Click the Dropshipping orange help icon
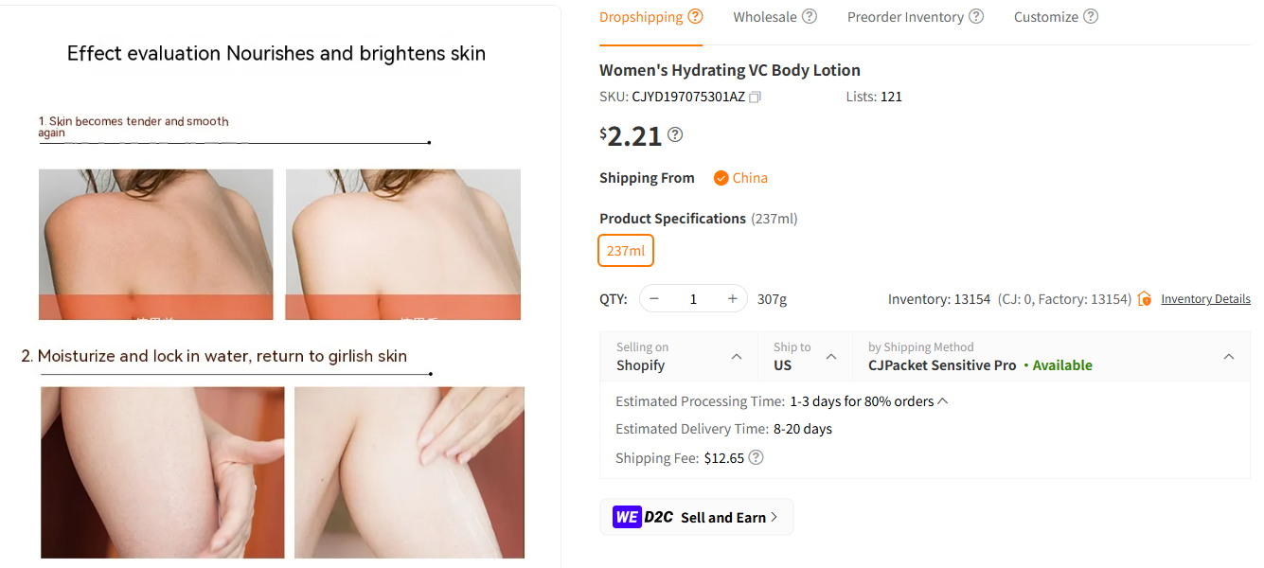 point(698,15)
